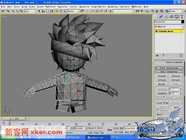This screenshot has width=186, height=140.
Task: Click the Redo arrow icon
Action: click(x=8, y=11)
